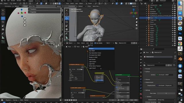
Task: Open ZBrush icon in dock
Action: pyautogui.click(x=180, y=49)
